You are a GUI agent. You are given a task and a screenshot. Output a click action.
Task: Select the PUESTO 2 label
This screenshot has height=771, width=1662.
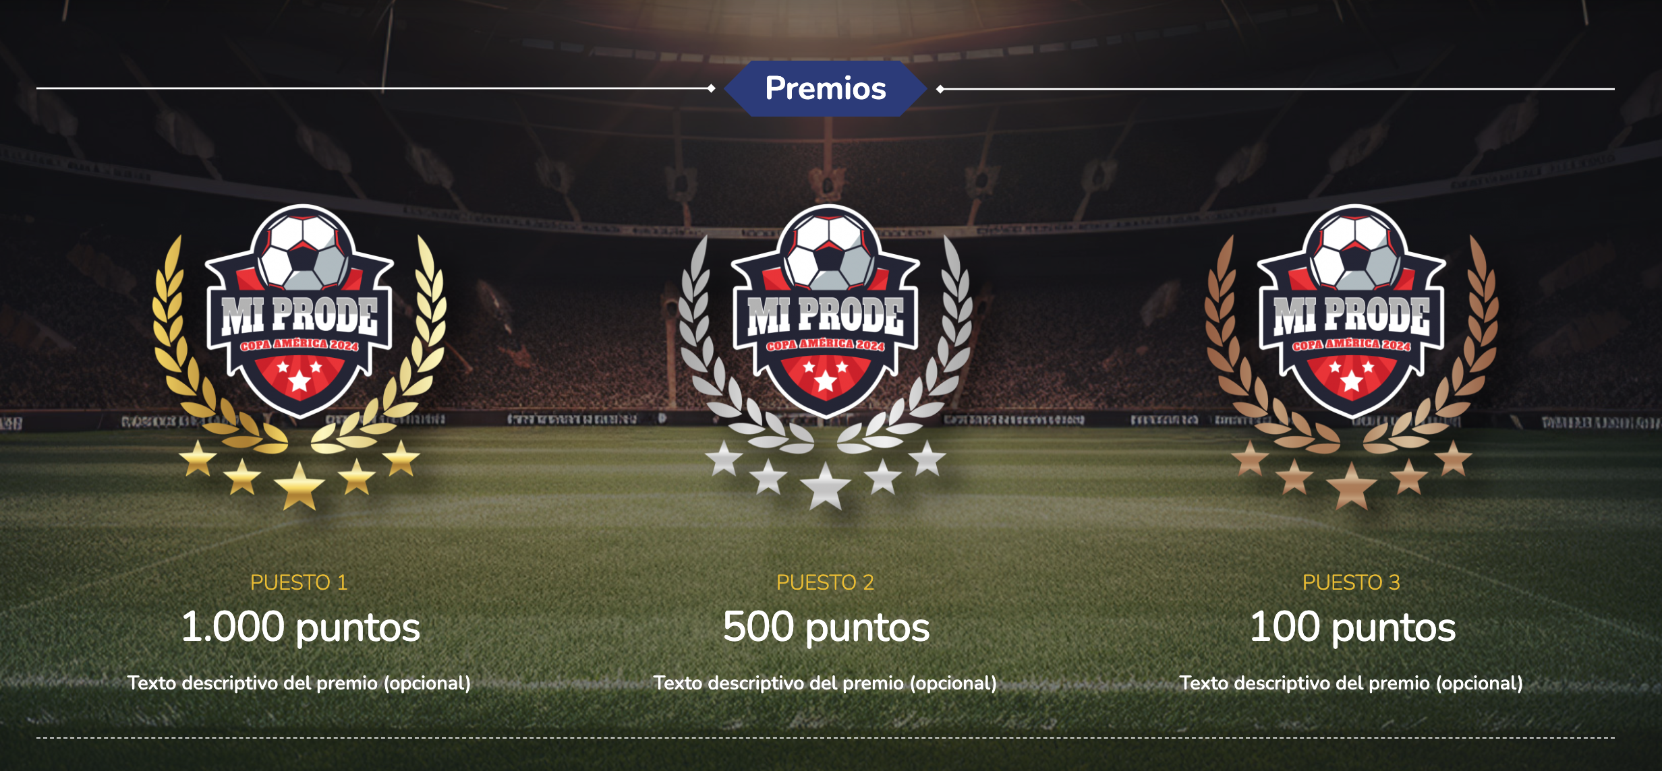coord(825,582)
